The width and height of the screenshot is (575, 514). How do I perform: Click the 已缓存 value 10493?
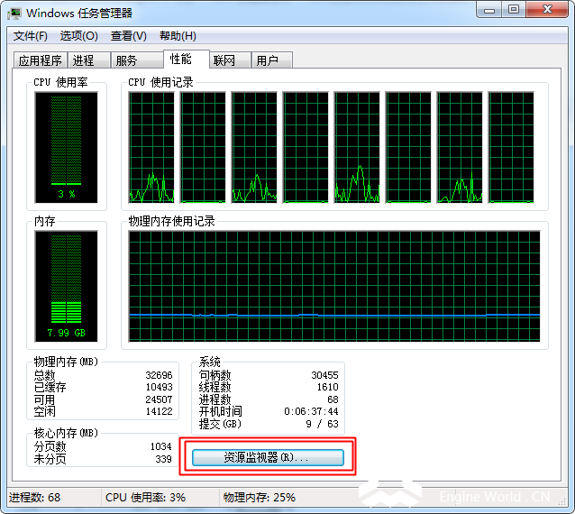[159, 387]
